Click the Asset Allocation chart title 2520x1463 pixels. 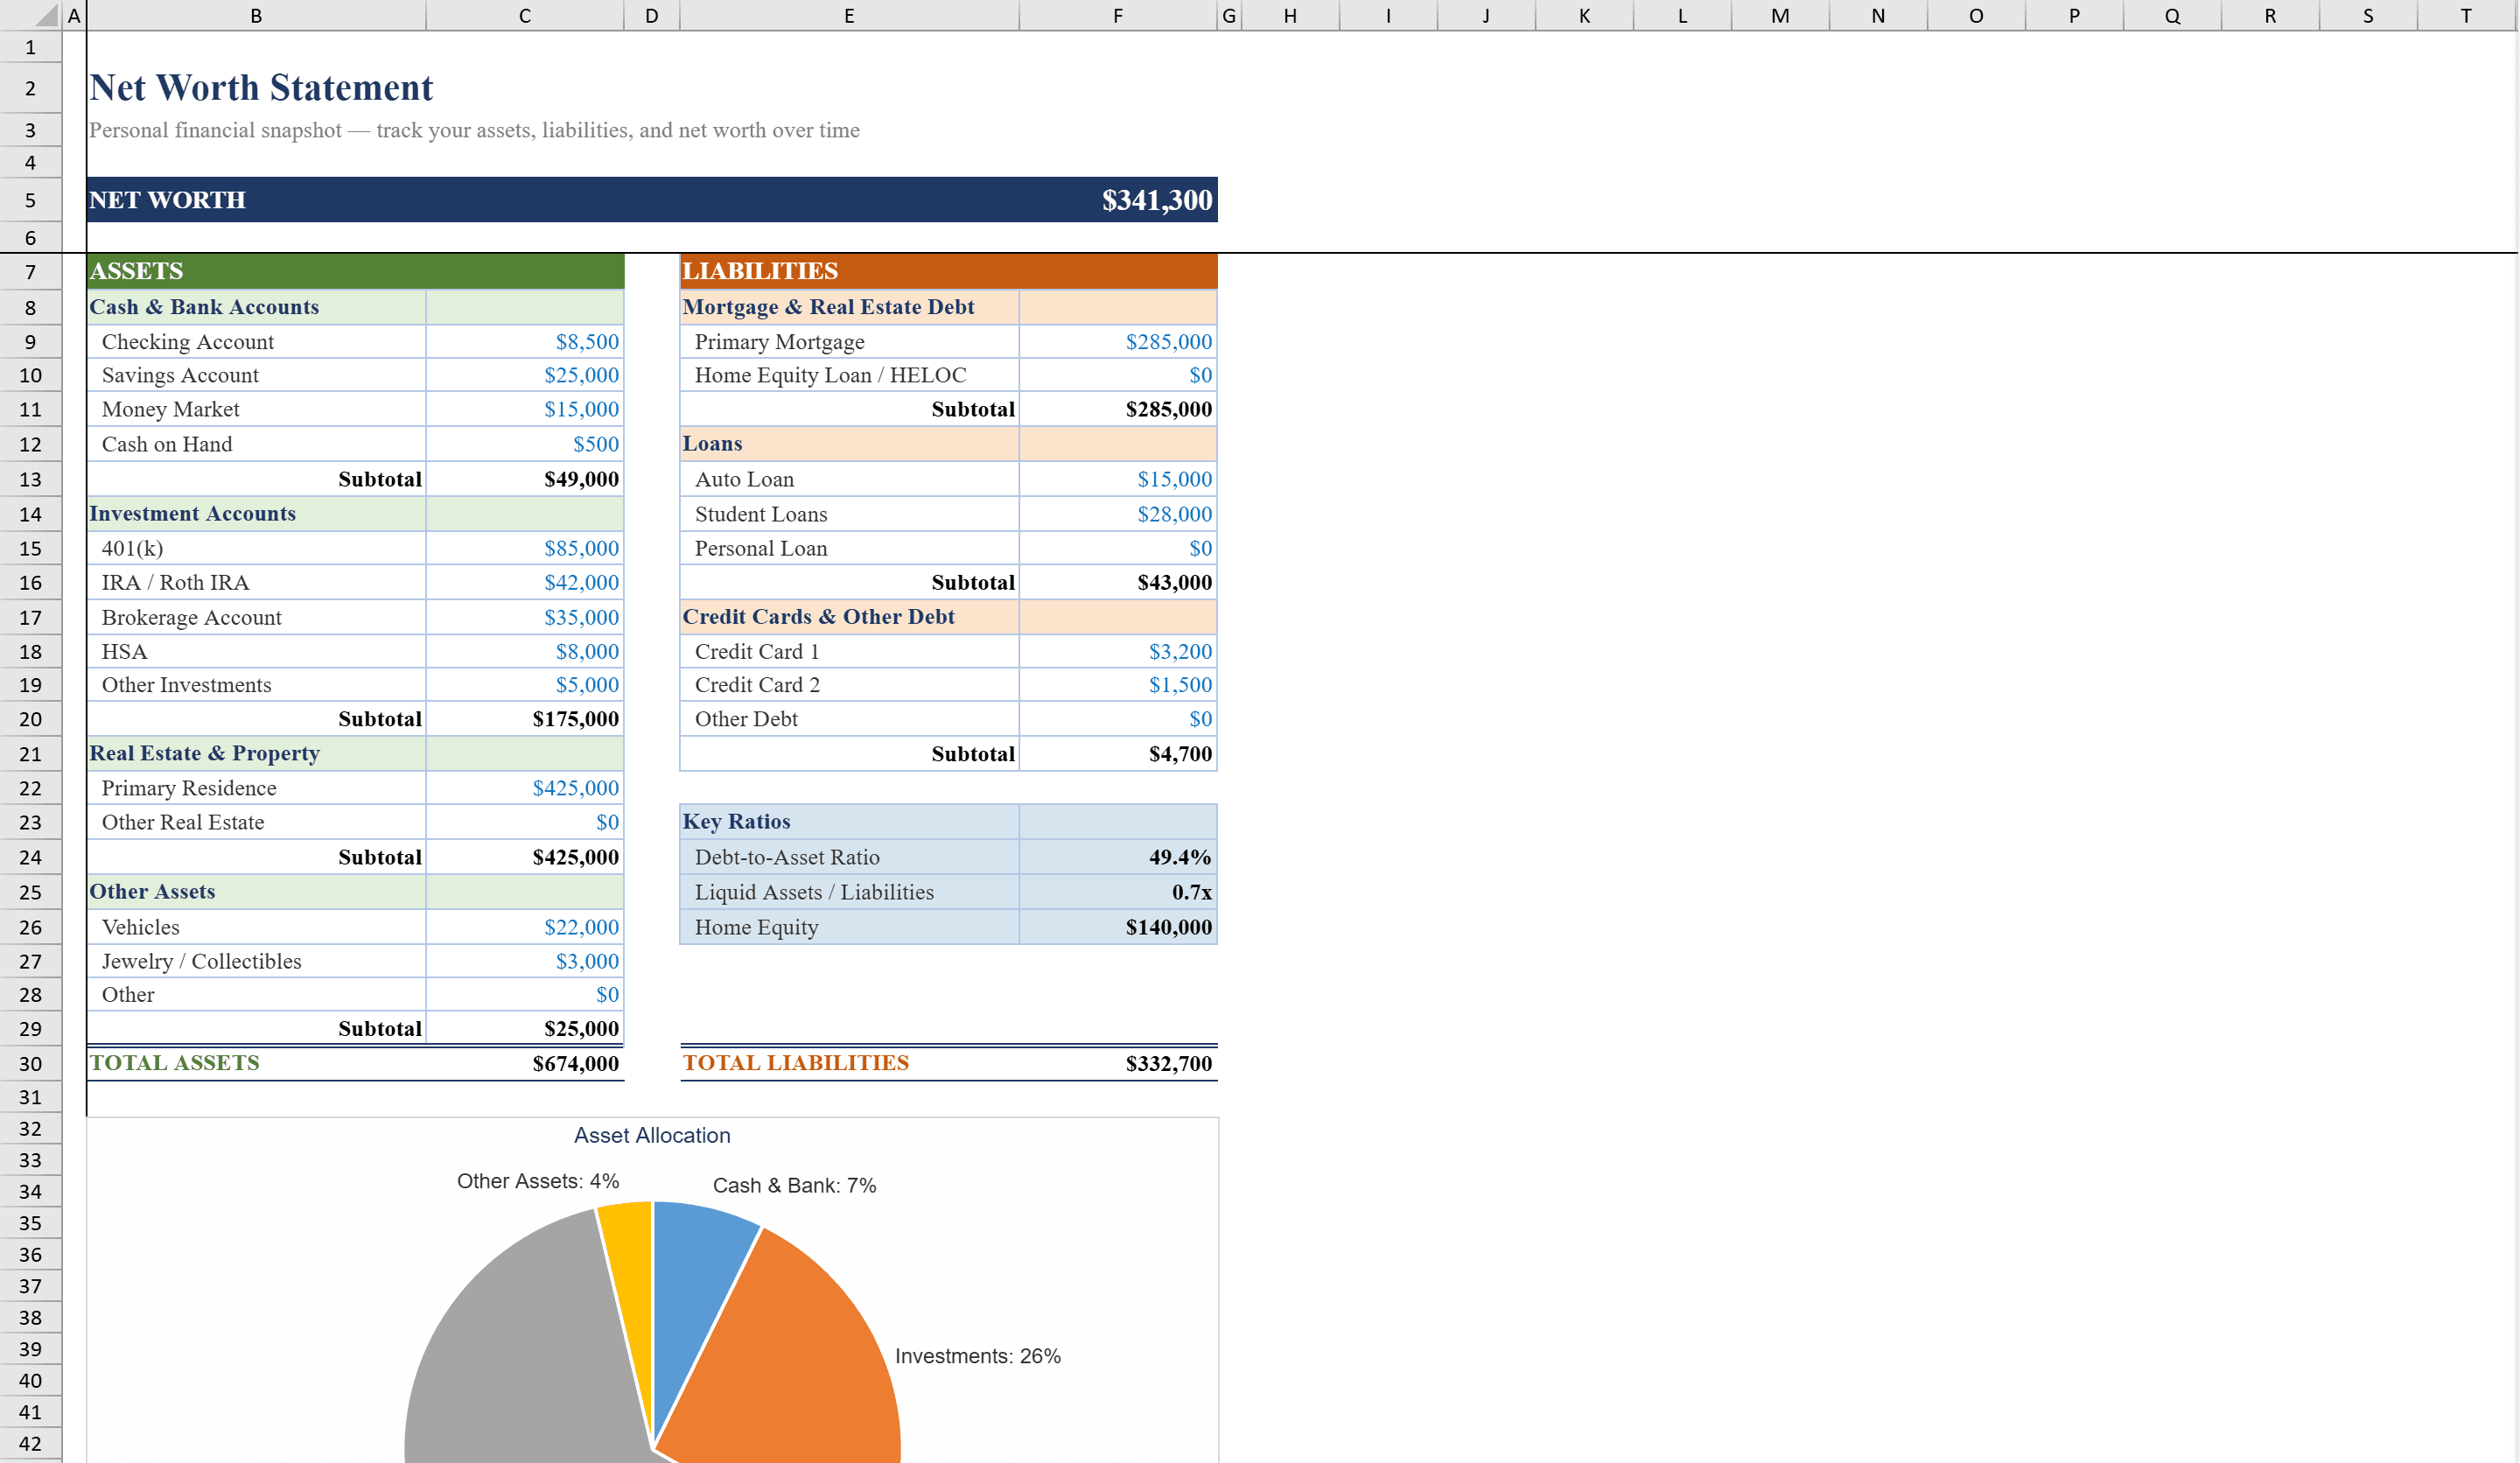coord(651,1135)
